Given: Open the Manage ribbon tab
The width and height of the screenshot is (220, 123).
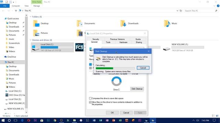Looking at the screenshot, I should point(37,6).
